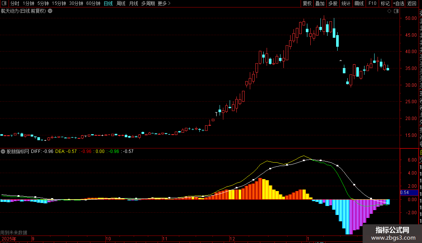Click the 15.00 price axis label

[411, 135]
